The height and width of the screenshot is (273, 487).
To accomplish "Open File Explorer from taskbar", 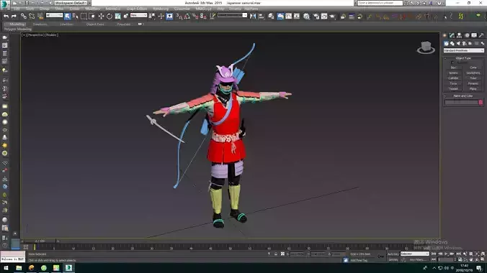I will point(19,268).
